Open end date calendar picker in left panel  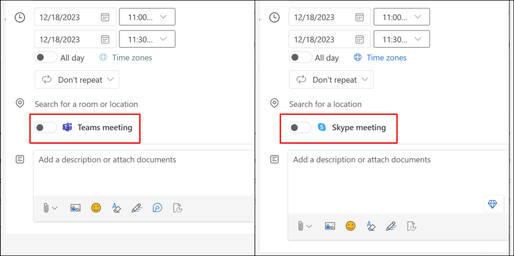(104, 40)
